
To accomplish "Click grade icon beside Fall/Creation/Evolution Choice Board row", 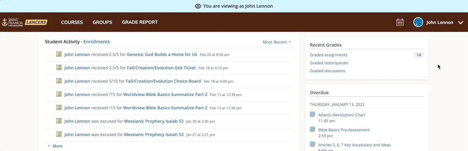I will tap(59, 81).
